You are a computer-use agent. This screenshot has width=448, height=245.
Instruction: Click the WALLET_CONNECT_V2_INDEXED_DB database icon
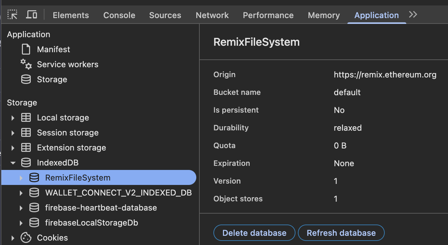(34, 193)
